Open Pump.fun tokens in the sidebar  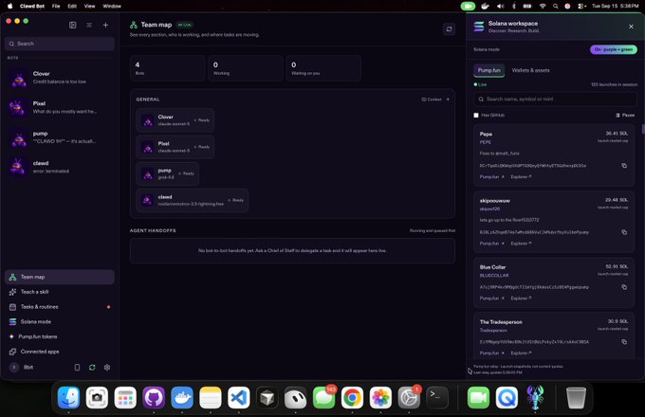[60, 336]
